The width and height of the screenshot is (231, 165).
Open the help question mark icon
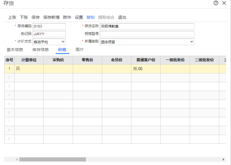coord(216,3)
